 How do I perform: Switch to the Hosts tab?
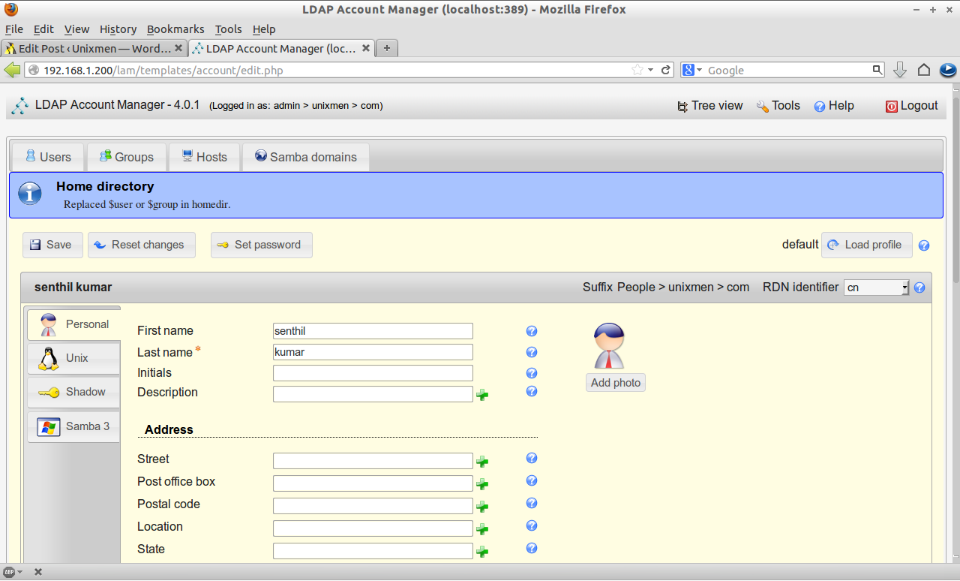204,157
